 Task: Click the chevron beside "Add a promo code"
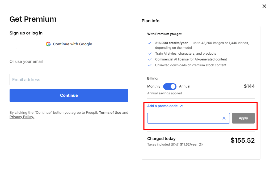coord(182,106)
